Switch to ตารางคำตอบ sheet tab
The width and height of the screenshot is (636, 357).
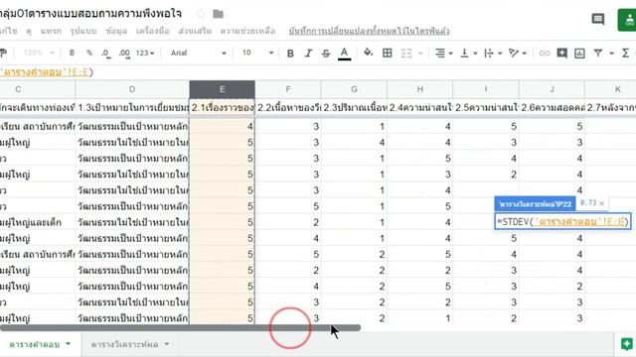pos(34,344)
